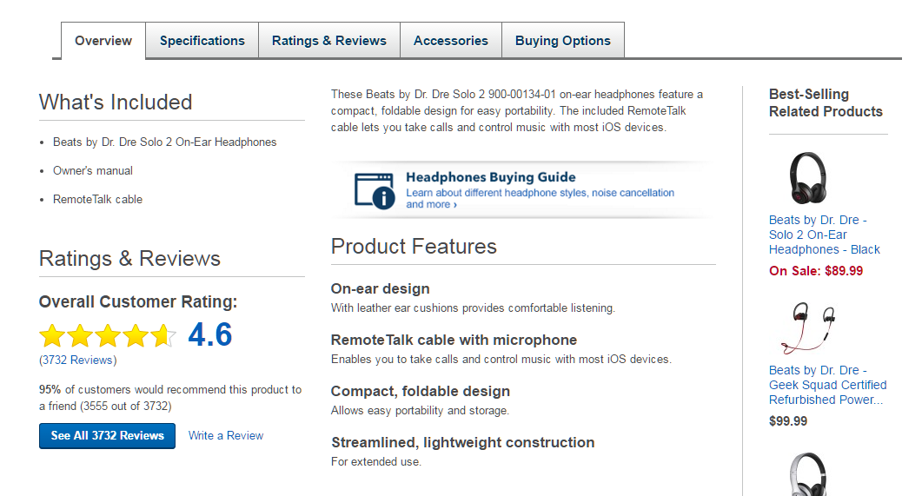Click the Write a Review link
The height and width of the screenshot is (496, 922).
(226, 436)
